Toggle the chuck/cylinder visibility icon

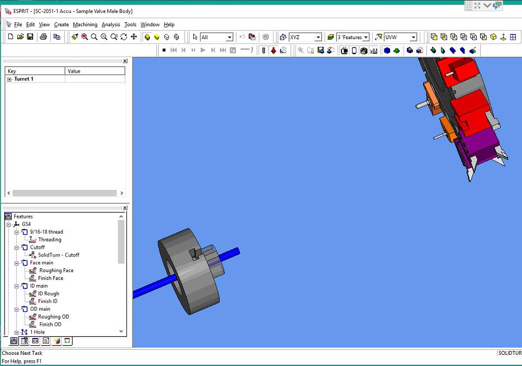click(364, 51)
